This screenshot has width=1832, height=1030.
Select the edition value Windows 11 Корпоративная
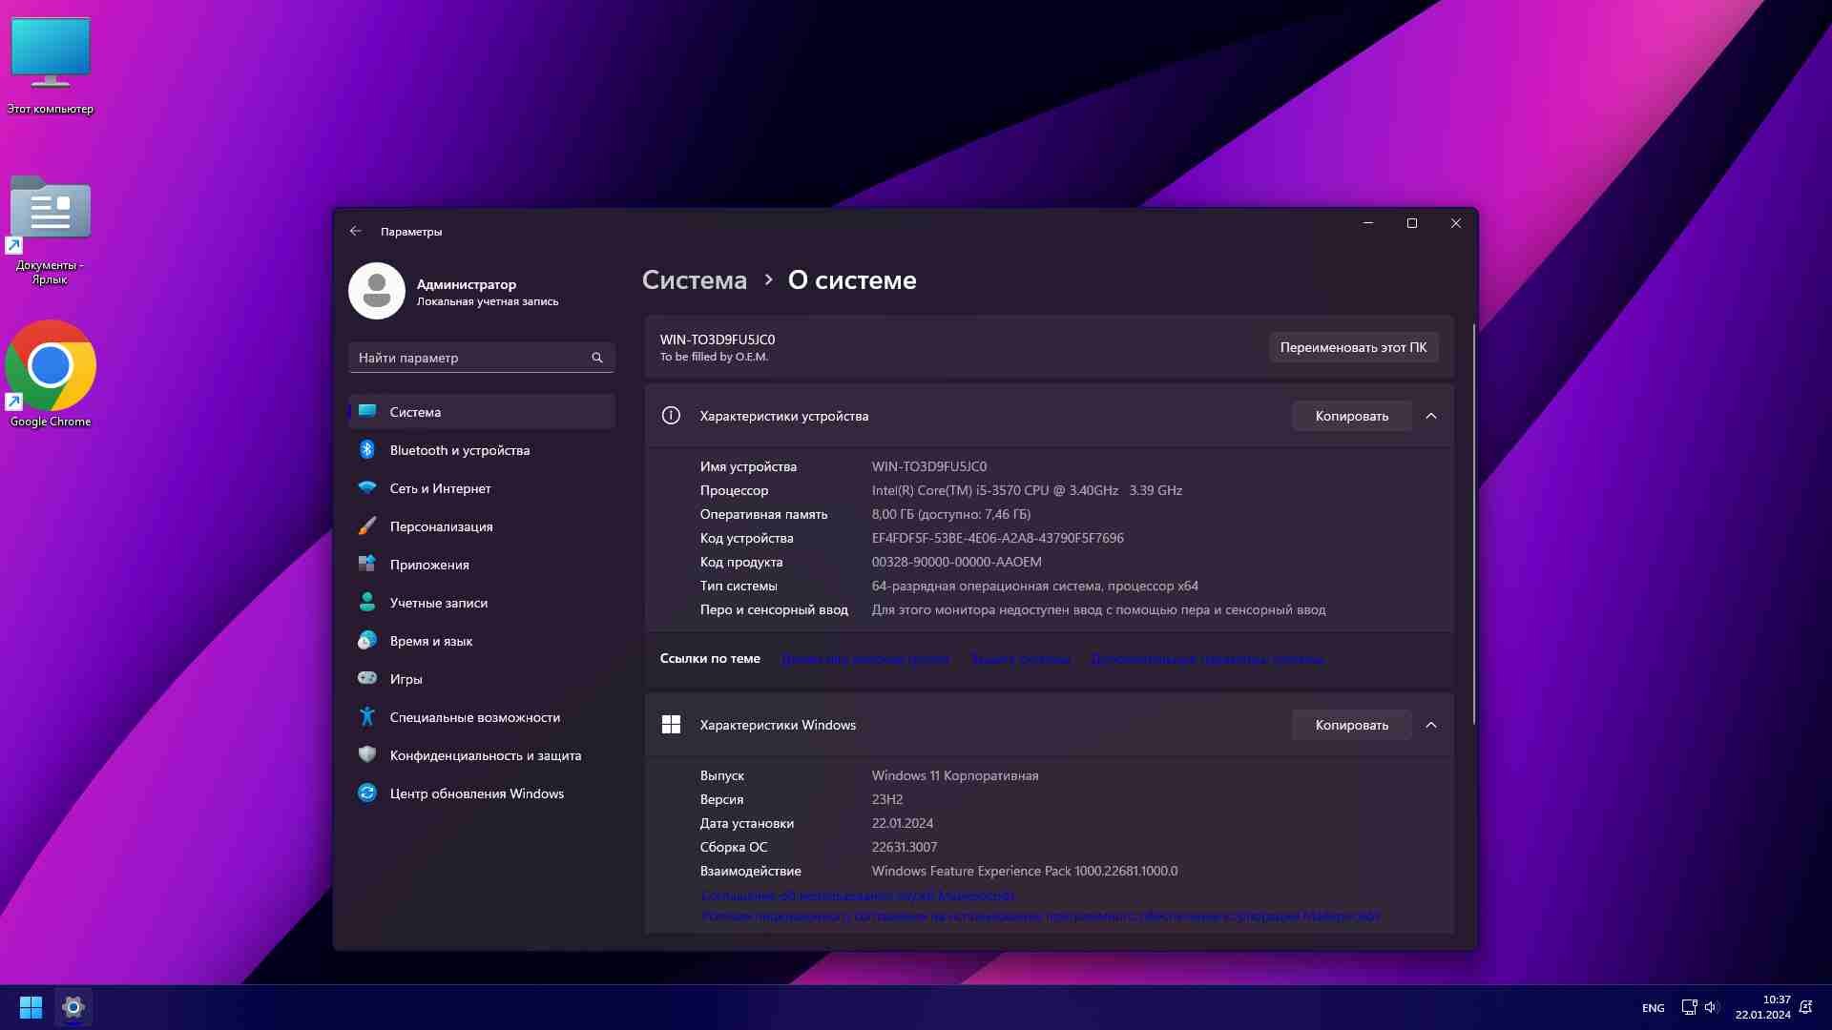tap(955, 775)
